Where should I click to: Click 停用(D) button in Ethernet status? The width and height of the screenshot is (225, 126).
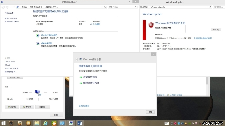(27, 107)
